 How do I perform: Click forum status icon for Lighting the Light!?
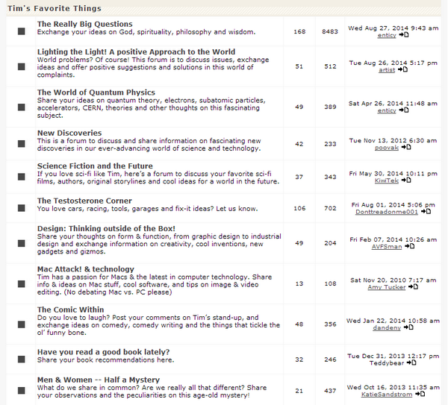tap(22, 66)
